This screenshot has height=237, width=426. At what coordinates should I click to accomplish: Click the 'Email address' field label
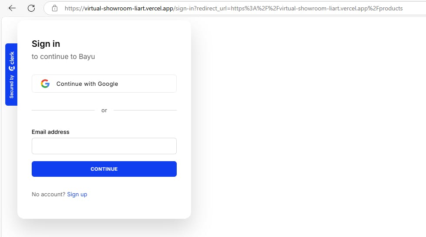(x=50, y=132)
